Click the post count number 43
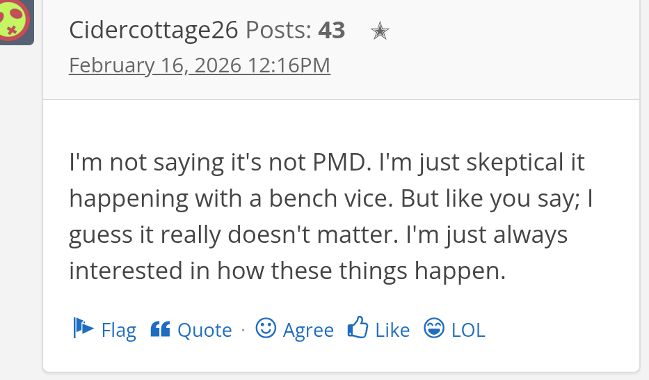The height and width of the screenshot is (380, 649). click(x=332, y=30)
